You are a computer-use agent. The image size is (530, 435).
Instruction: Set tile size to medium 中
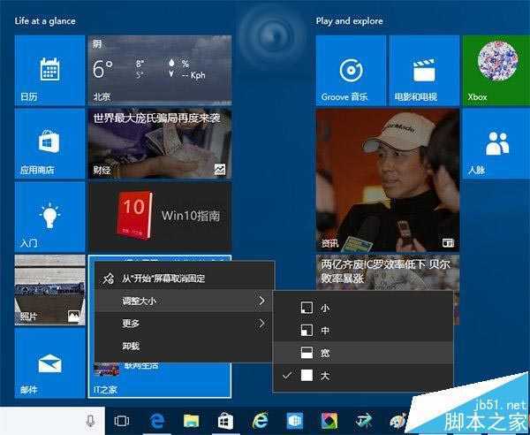(x=363, y=330)
